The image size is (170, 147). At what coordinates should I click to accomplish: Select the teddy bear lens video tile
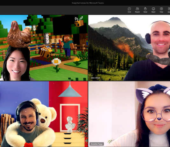point(44,114)
